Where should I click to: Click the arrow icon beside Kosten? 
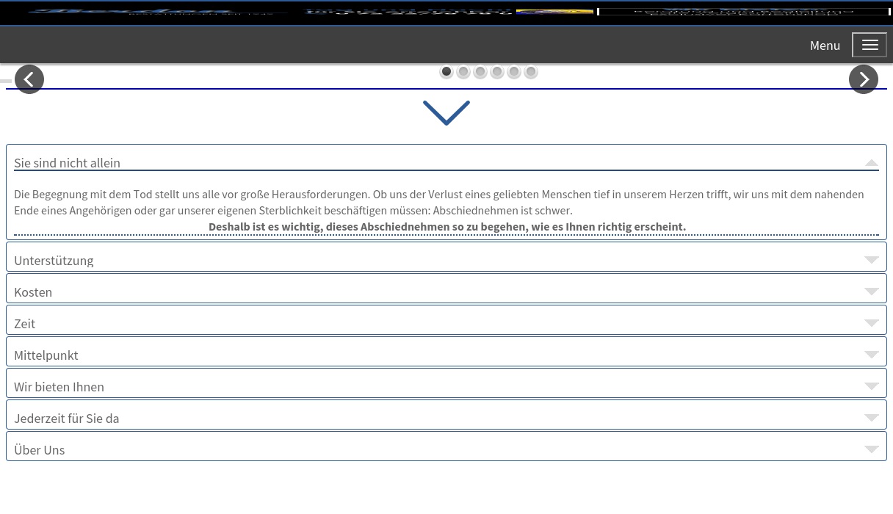pyautogui.click(x=871, y=292)
